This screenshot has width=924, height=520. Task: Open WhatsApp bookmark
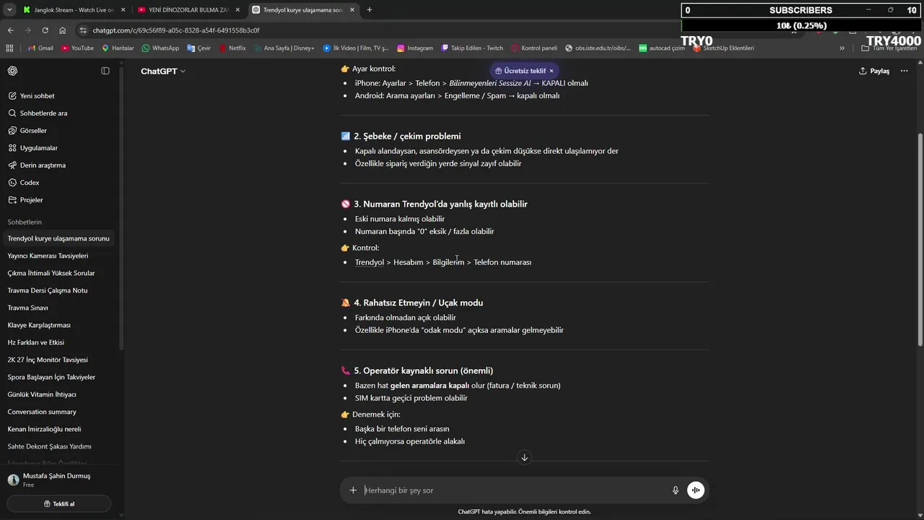pos(160,48)
